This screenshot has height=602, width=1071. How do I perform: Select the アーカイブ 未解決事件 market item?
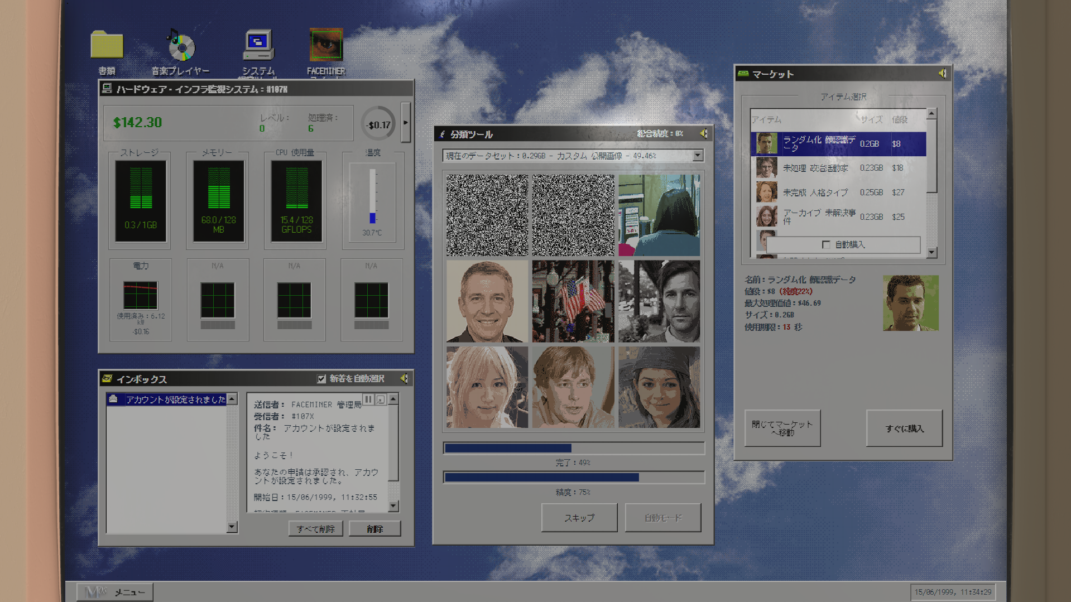tap(838, 217)
